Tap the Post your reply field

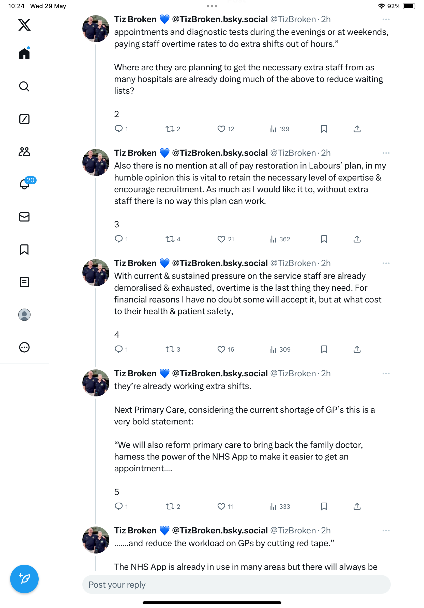coord(236,584)
